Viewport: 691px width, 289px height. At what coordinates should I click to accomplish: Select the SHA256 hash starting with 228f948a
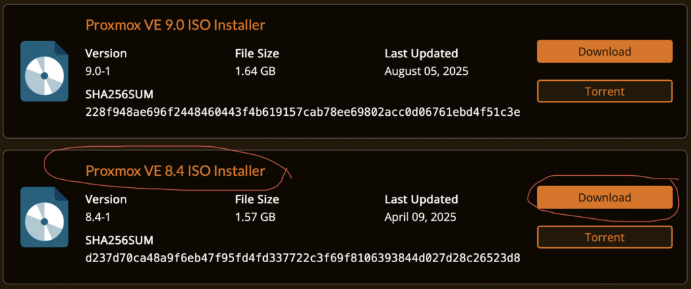tap(302, 112)
